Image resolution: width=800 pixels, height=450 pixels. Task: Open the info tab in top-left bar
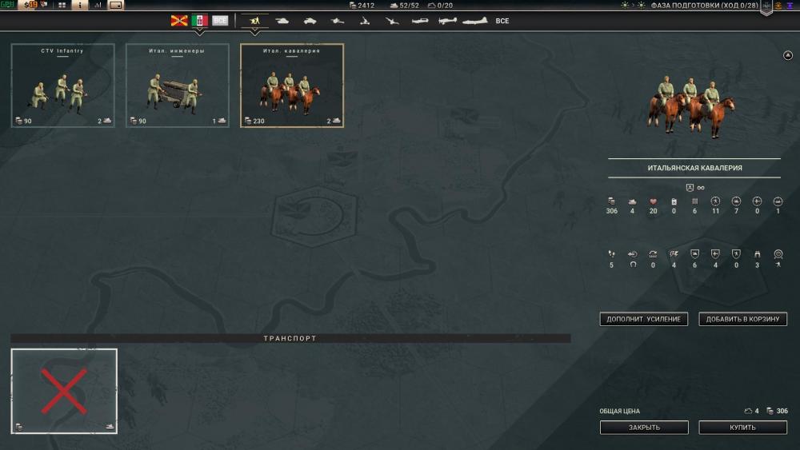point(80,5)
